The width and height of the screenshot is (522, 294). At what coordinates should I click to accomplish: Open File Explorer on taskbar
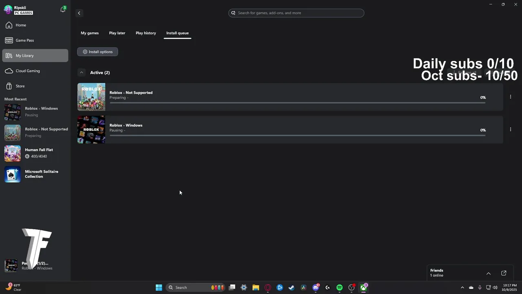tap(256, 287)
